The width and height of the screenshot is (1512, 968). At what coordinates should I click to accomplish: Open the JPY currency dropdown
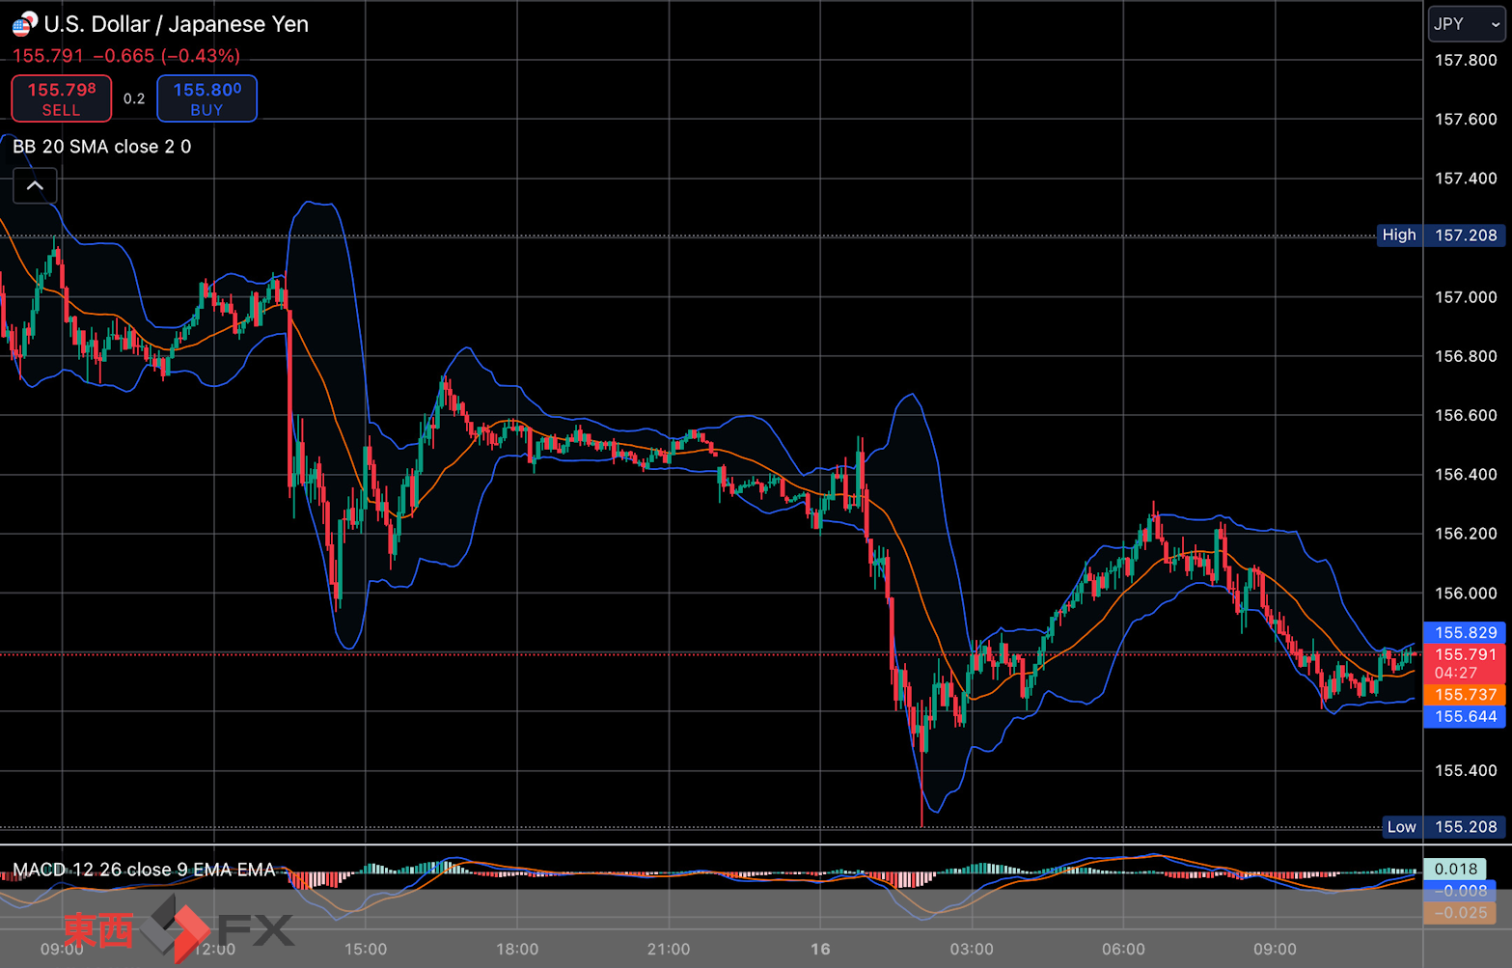tap(1466, 24)
